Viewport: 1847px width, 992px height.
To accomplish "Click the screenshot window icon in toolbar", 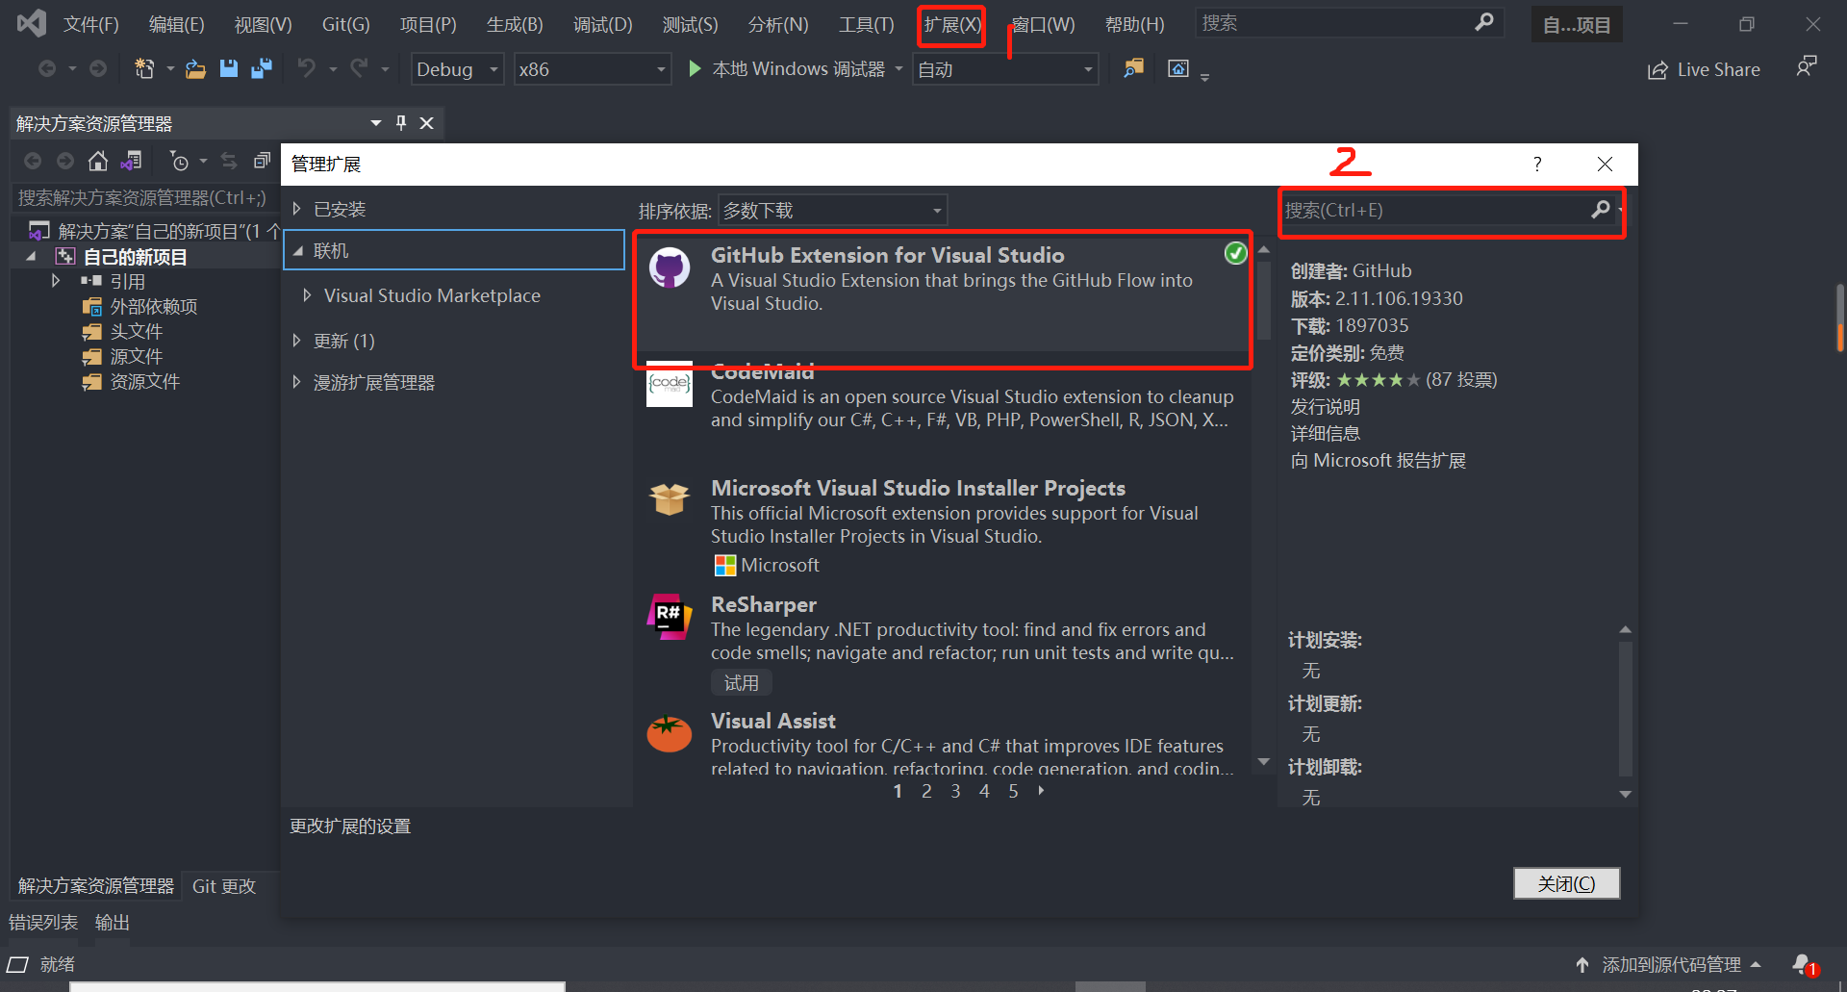I will pyautogui.click(x=1178, y=68).
